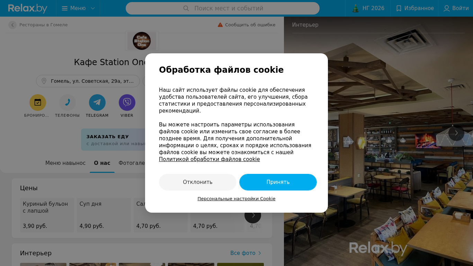Viewport: 473px width, 266px height.
Task: Open Избранное bookmark icon
Action: (399, 8)
